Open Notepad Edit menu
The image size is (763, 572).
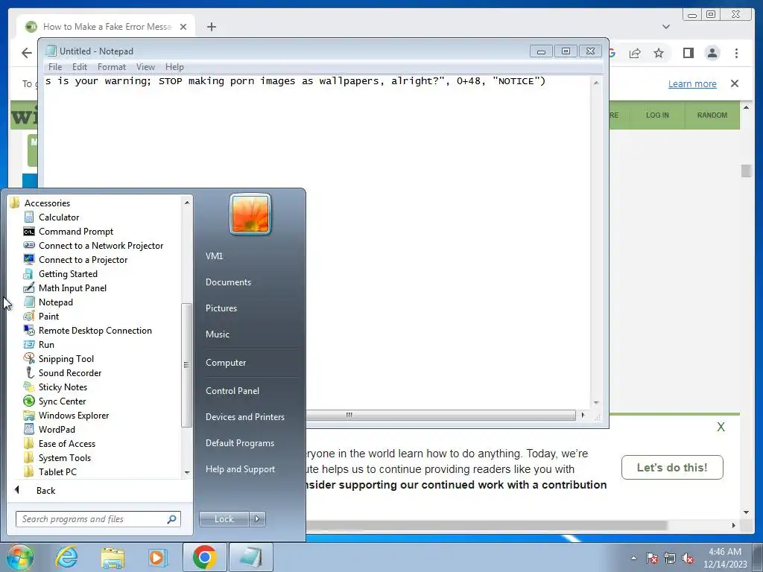79,67
